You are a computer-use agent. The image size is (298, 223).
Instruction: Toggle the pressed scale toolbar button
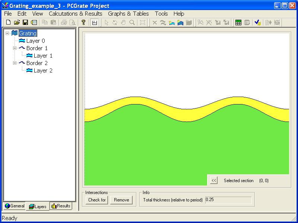click(95, 23)
